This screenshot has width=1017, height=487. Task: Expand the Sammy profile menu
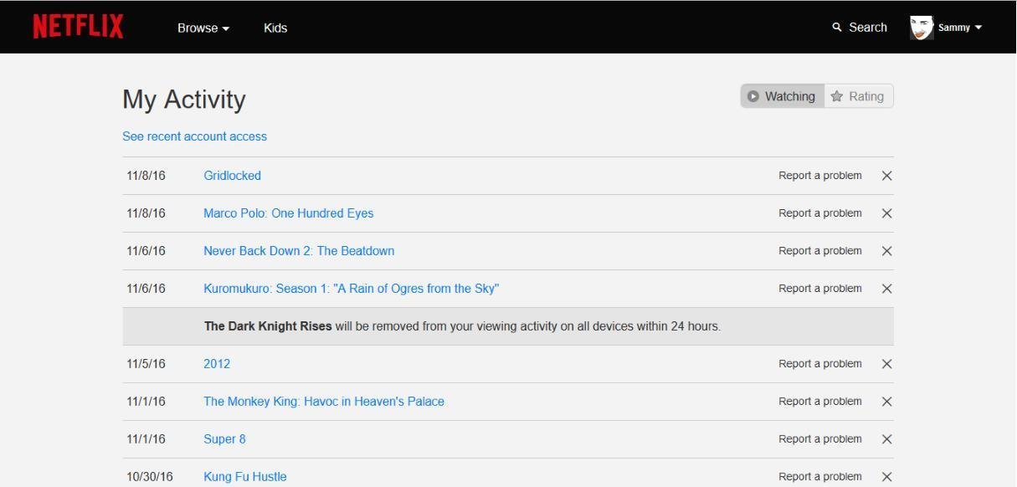[x=959, y=28]
